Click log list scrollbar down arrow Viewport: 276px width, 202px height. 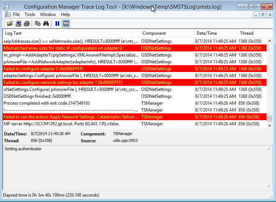point(270,125)
